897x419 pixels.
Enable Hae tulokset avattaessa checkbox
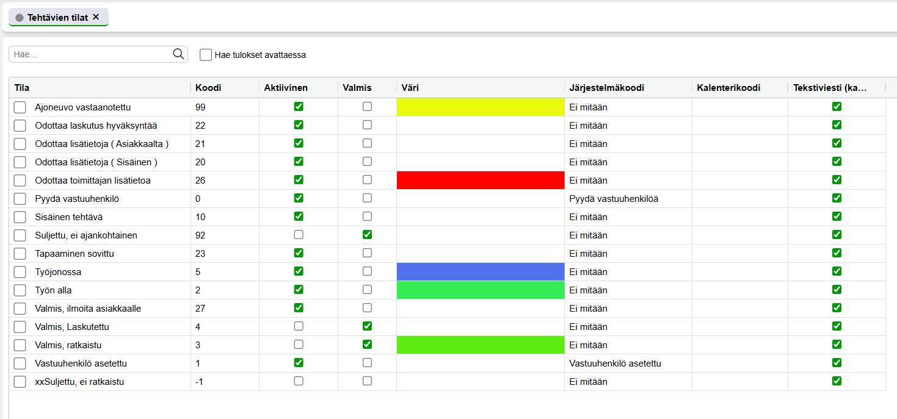[206, 55]
